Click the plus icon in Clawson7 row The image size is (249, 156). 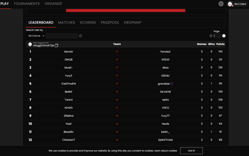pos(117,140)
